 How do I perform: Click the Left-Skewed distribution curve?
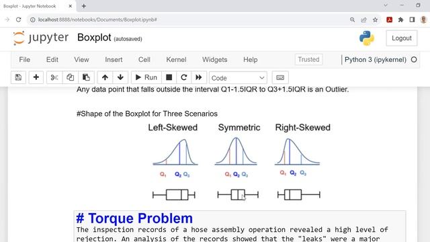point(175,152)
